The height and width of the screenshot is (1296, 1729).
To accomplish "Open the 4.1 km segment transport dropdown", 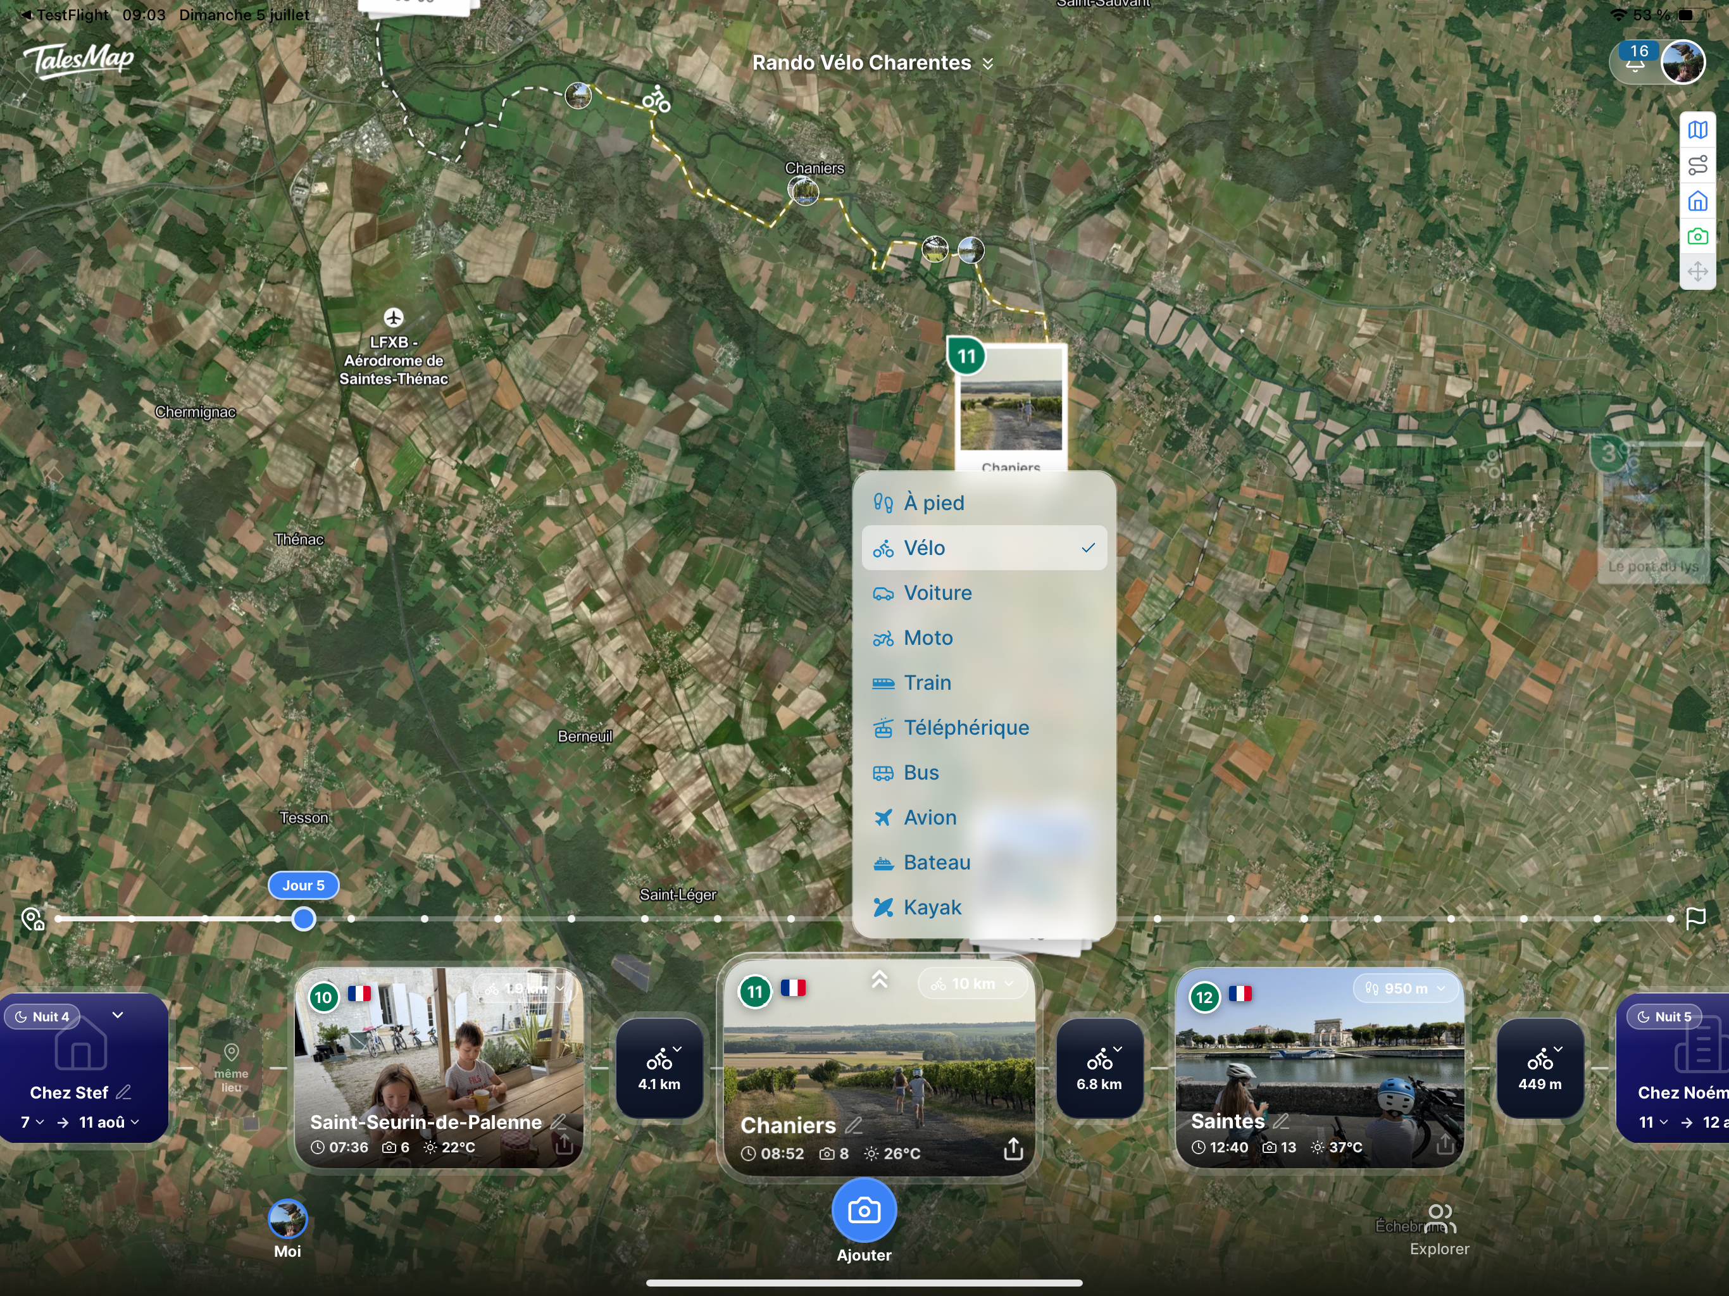I will (659, 1068).
